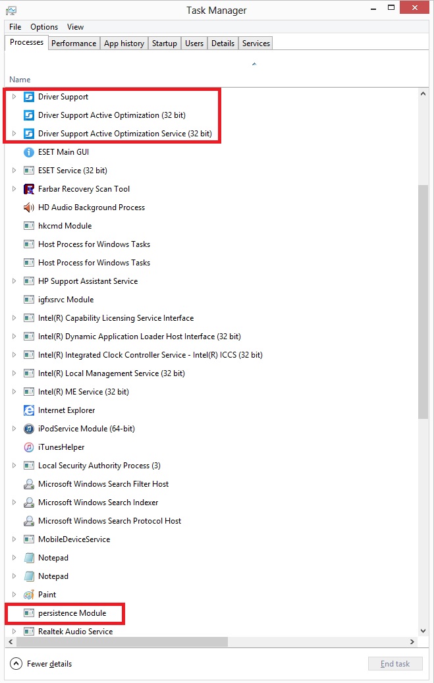Expand the Farbar Recovery Scan Tool entry

click(14, 188)
